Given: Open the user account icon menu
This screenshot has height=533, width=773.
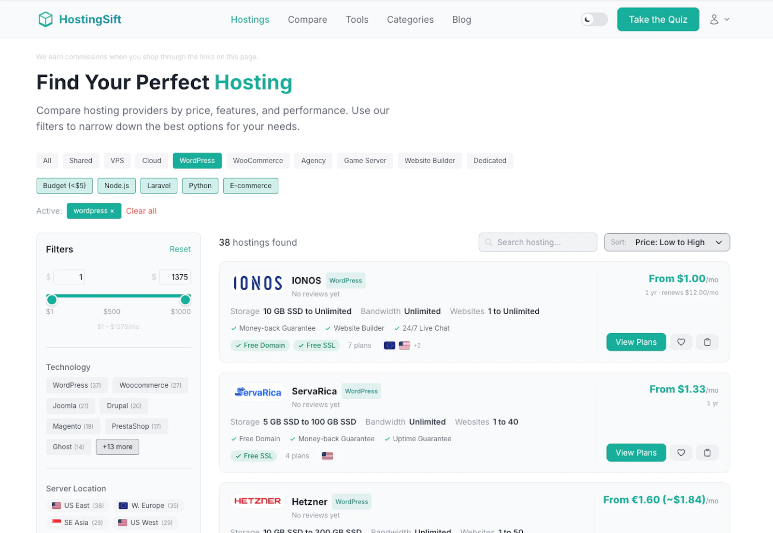Looking at the screenshot, I should (714, 19).
